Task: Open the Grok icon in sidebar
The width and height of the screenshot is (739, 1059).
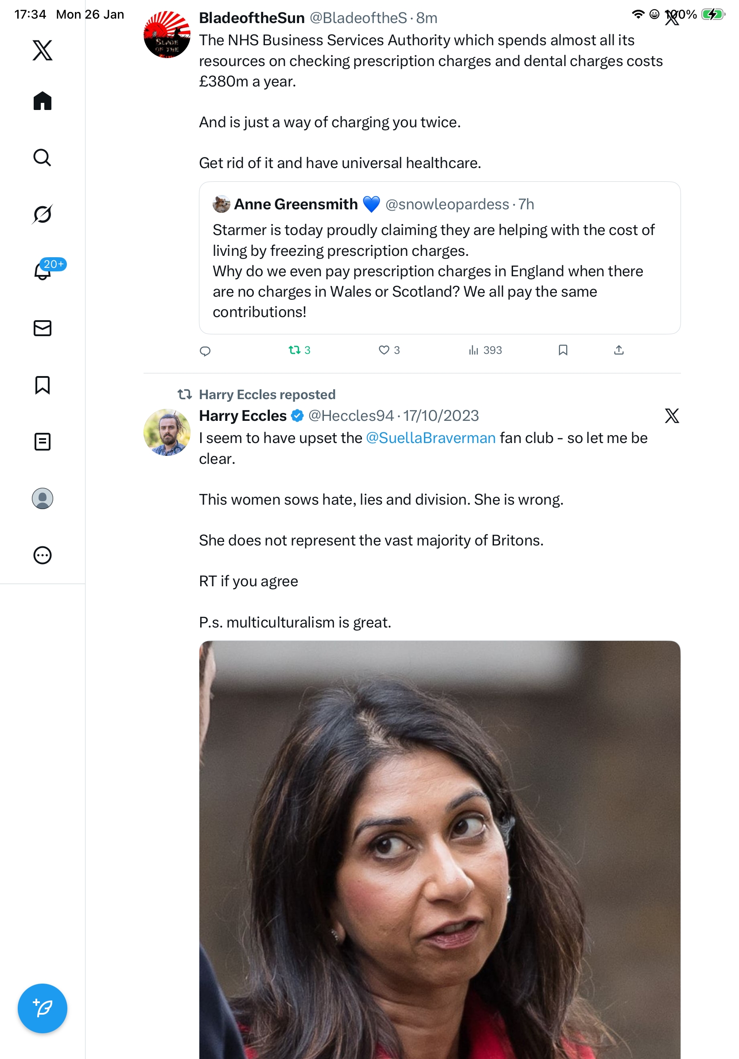Action: pos(43,214)
